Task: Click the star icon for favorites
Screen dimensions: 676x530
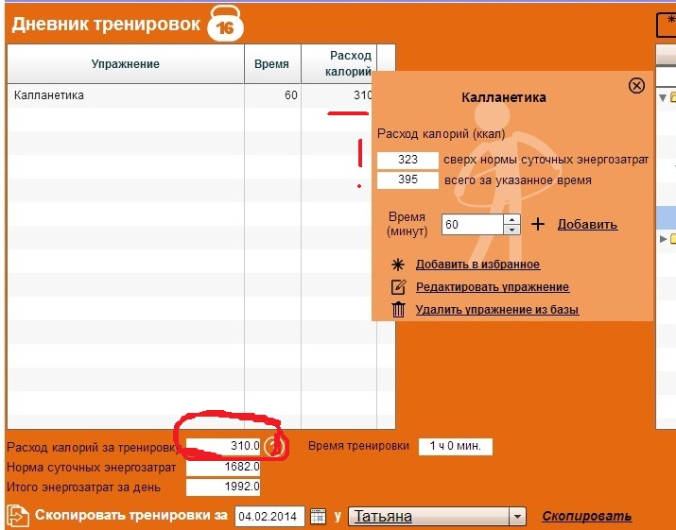Action: pos(398,265)
